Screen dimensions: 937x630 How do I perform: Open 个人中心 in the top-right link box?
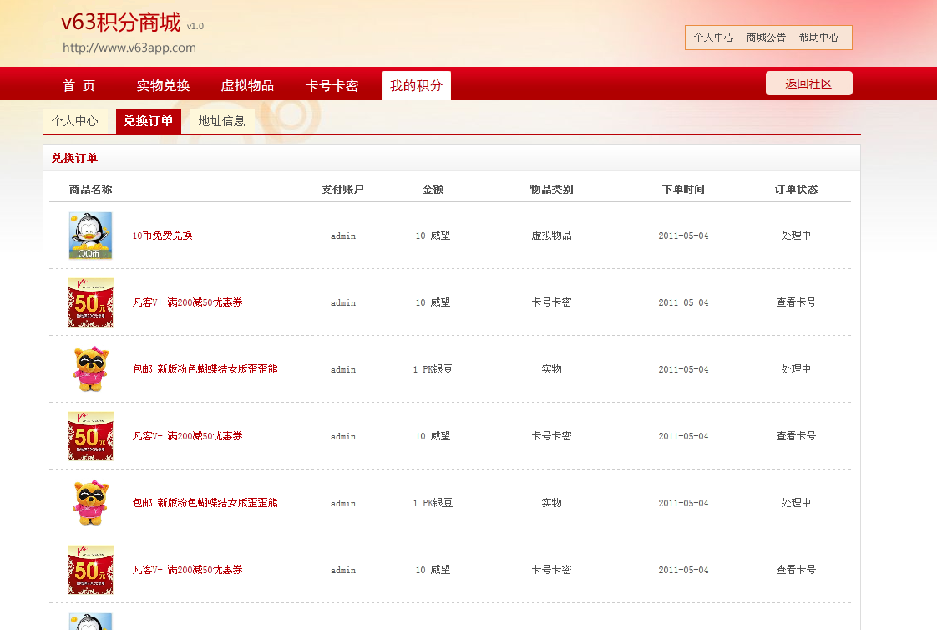713,37
